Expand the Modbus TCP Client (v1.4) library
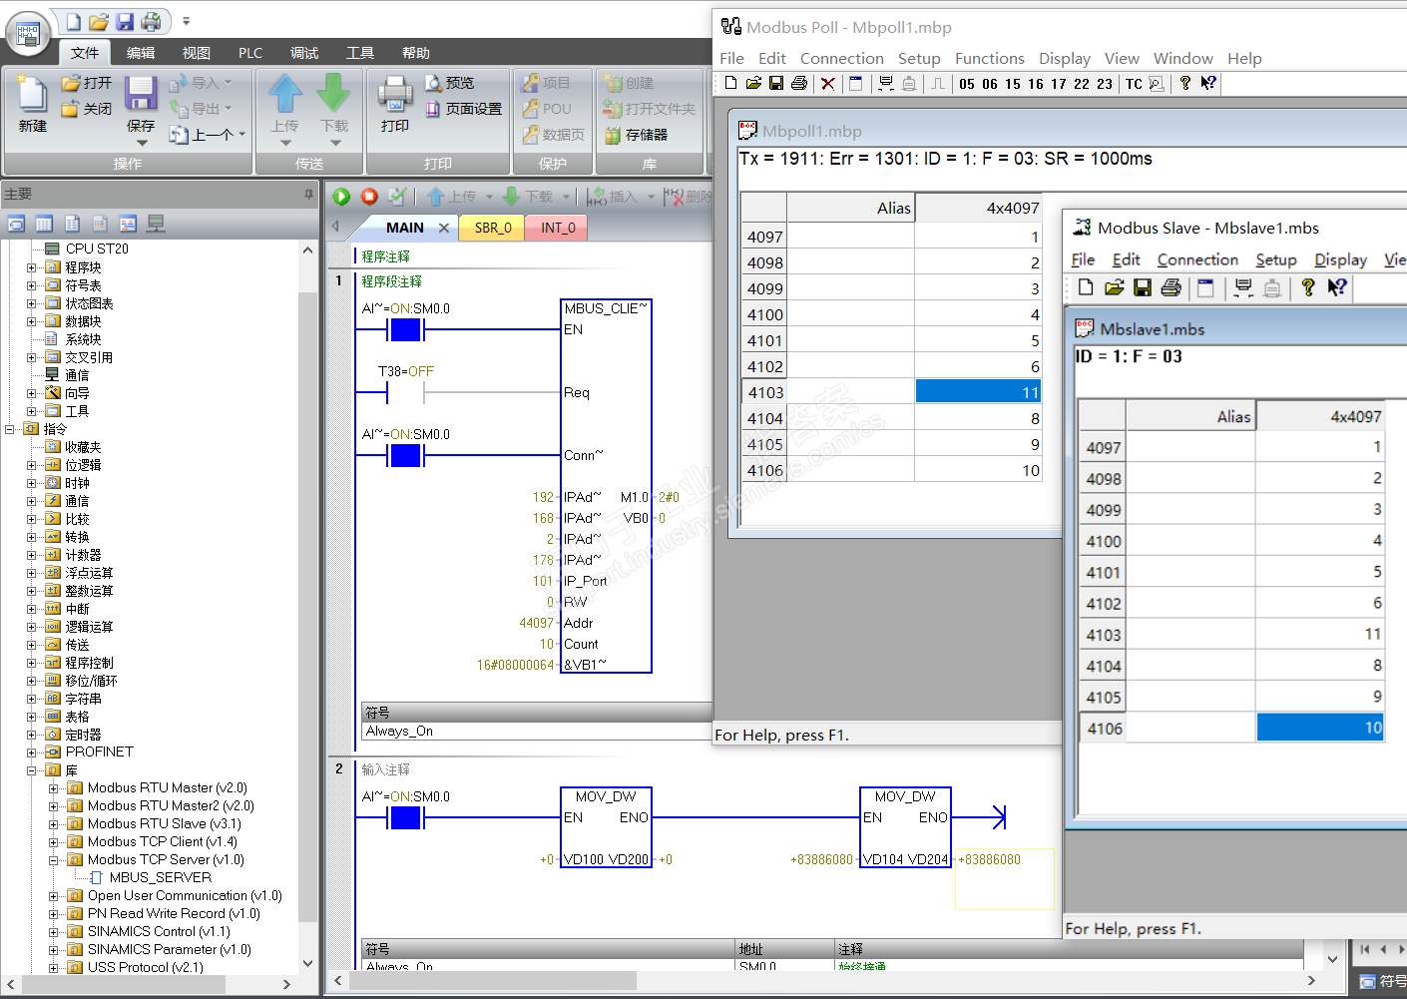 (x=54, y=841)
